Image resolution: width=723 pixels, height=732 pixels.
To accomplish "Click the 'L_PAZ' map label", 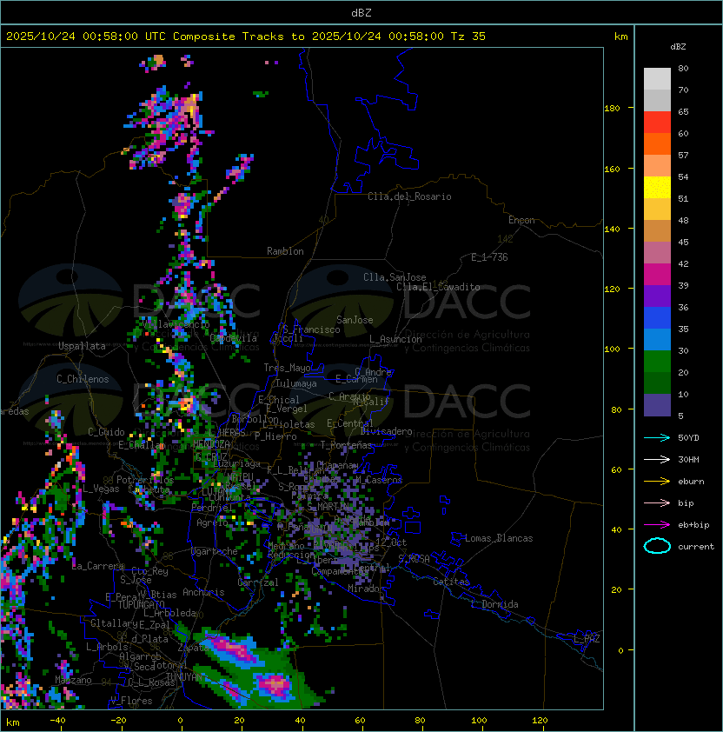I will pos(587,639).
